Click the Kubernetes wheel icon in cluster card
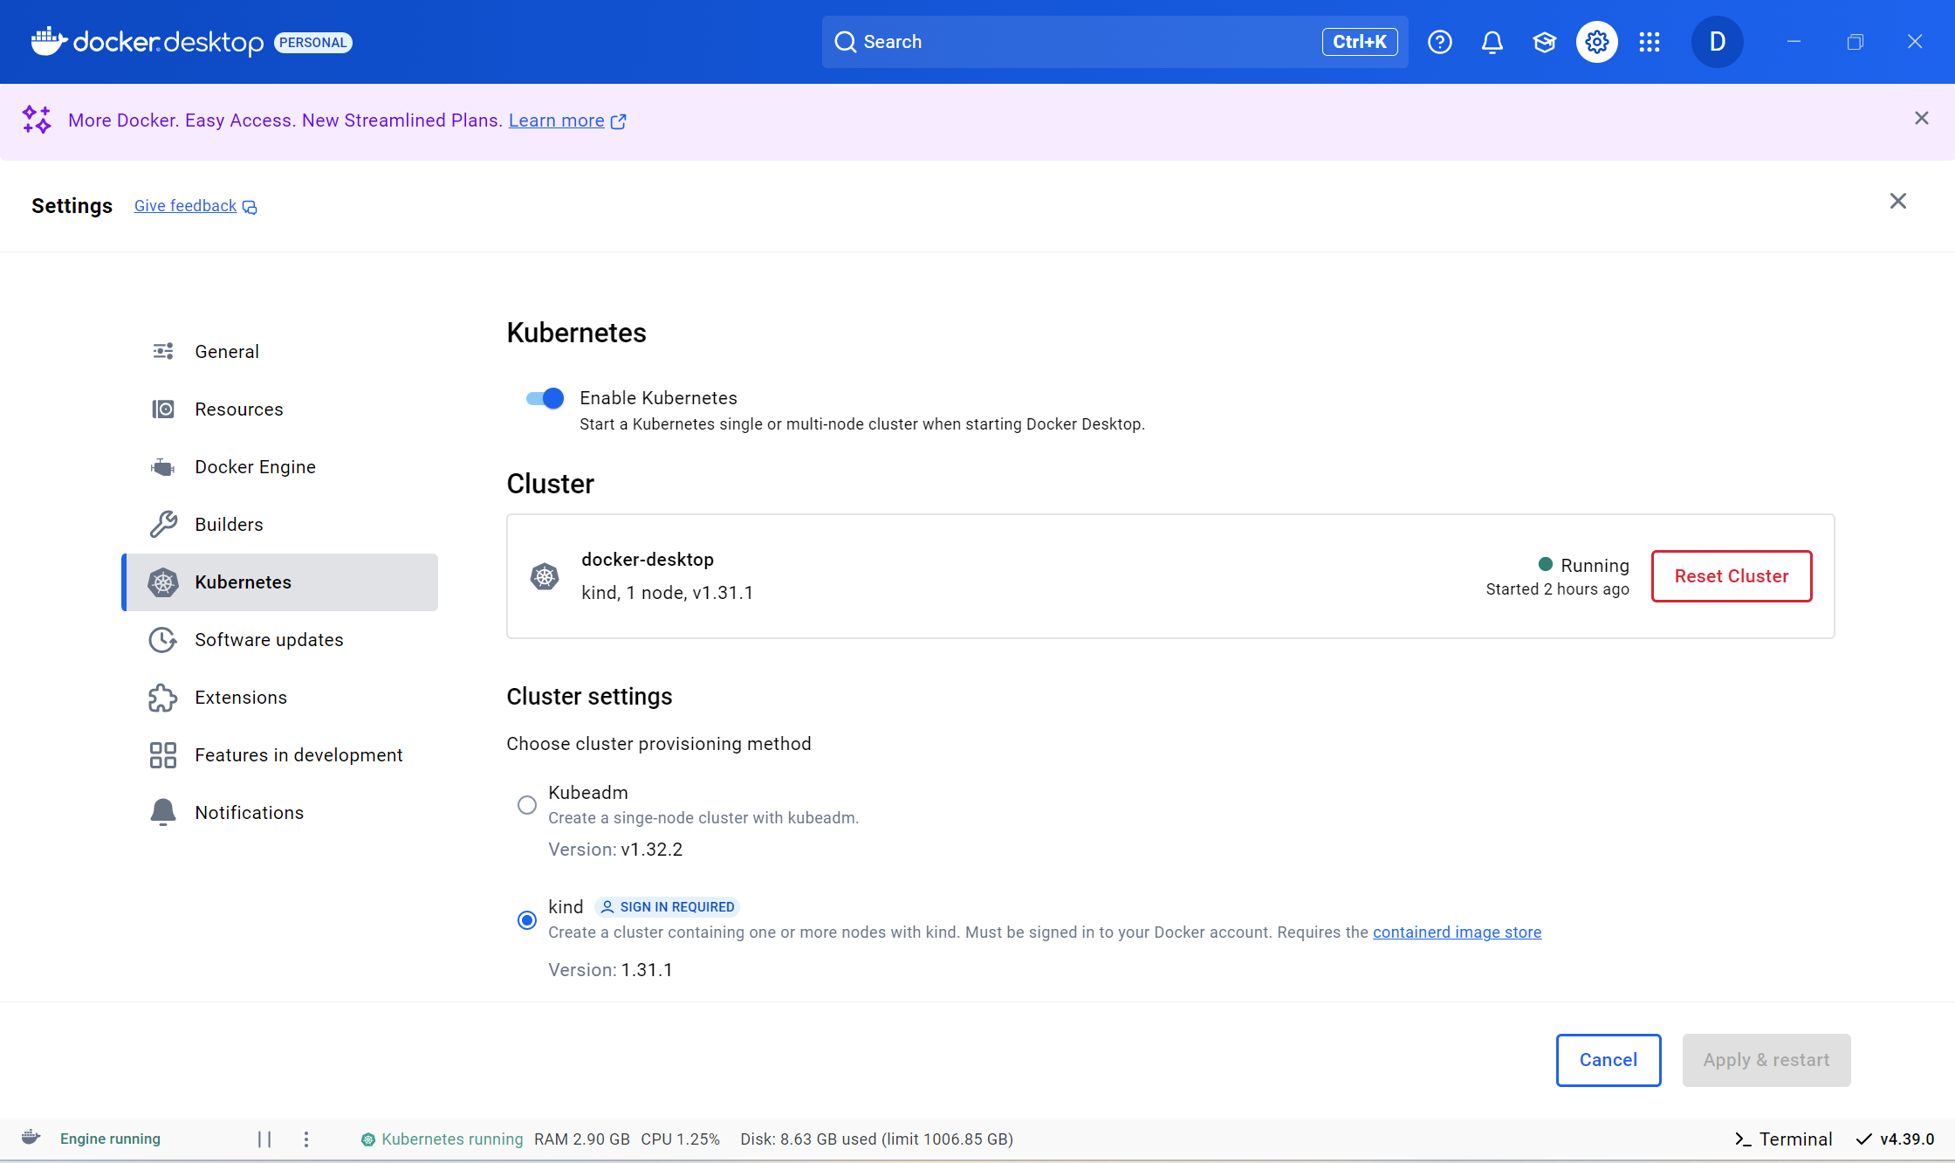Image resolution: width=1955 pixels, height=1163 pixels. point(545,576)
